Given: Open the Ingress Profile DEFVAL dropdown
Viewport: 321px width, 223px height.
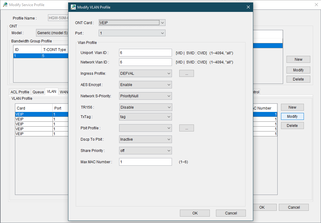Looking at the screenshot, I should (x=145, y=73).
